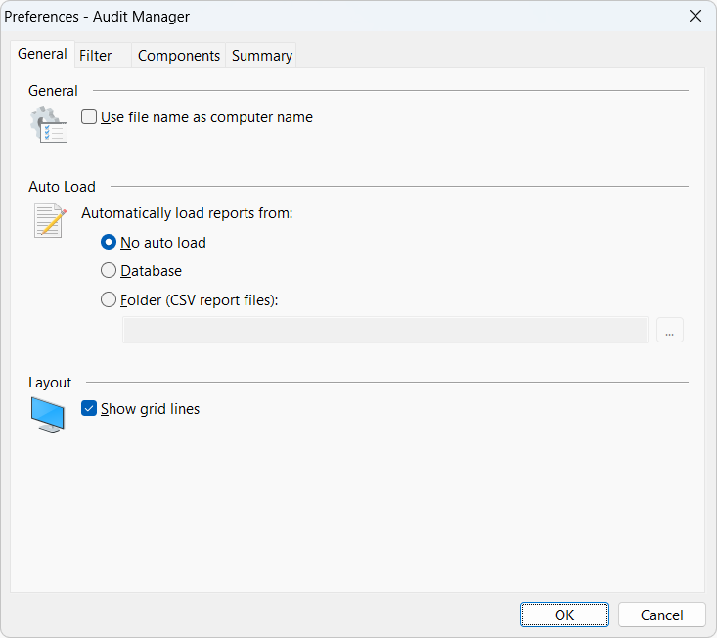This screenshot has width=717, height=638.
Task: Click the Automatically load reports from label
Action: coord(187,213)
